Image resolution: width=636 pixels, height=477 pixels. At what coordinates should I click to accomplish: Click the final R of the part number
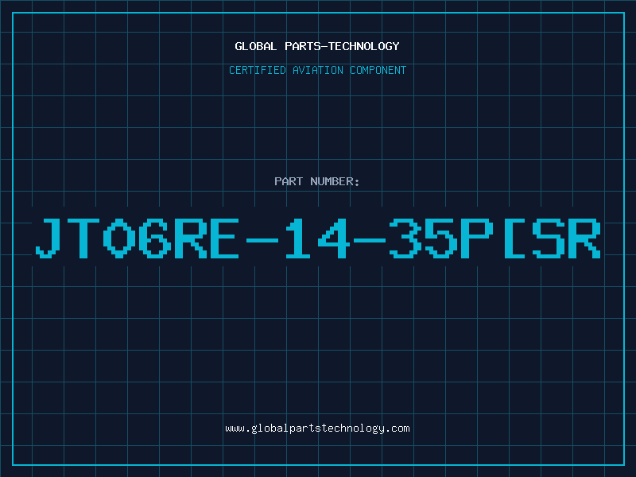584,238
